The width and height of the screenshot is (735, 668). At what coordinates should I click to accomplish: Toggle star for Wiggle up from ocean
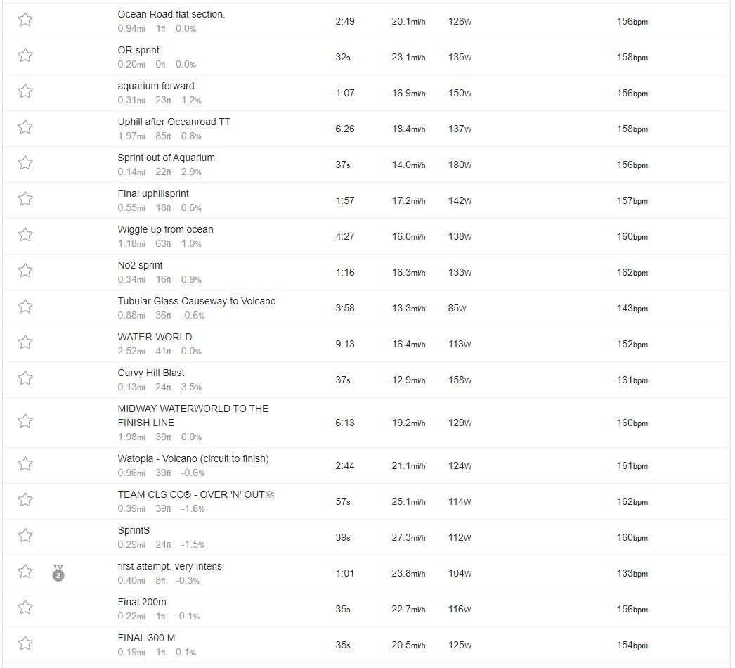click(x=25, y=235)
